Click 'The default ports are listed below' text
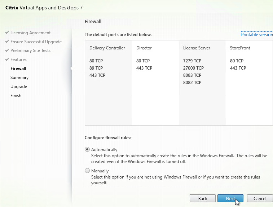The height and width of the screenshot is (207, 273). coord(118,35)
